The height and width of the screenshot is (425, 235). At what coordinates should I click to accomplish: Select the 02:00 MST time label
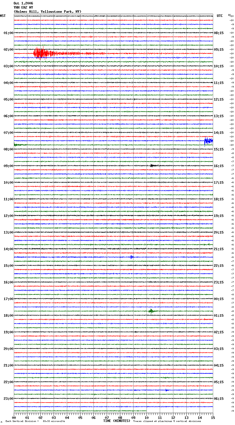[9, 50]
